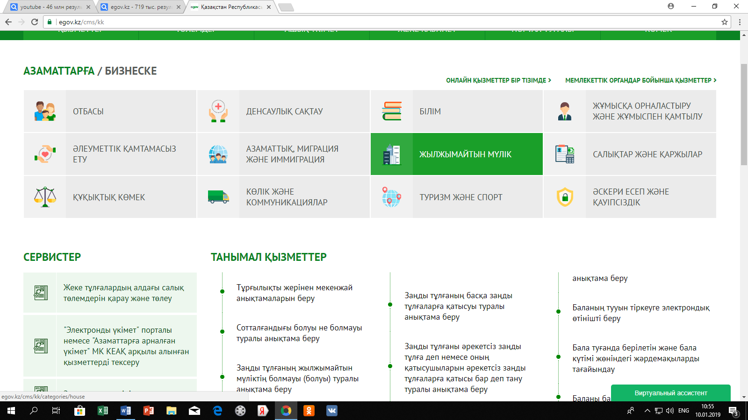Open the taskbar clock showing 10:55
Viewport: 748px width, 420px height.
coord(708,411)
